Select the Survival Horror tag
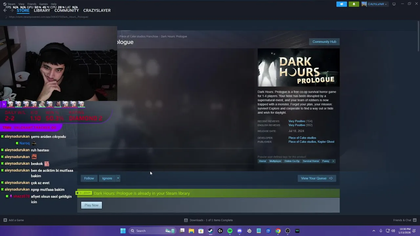This screenshot has height=236, width=420. (311, 161)
